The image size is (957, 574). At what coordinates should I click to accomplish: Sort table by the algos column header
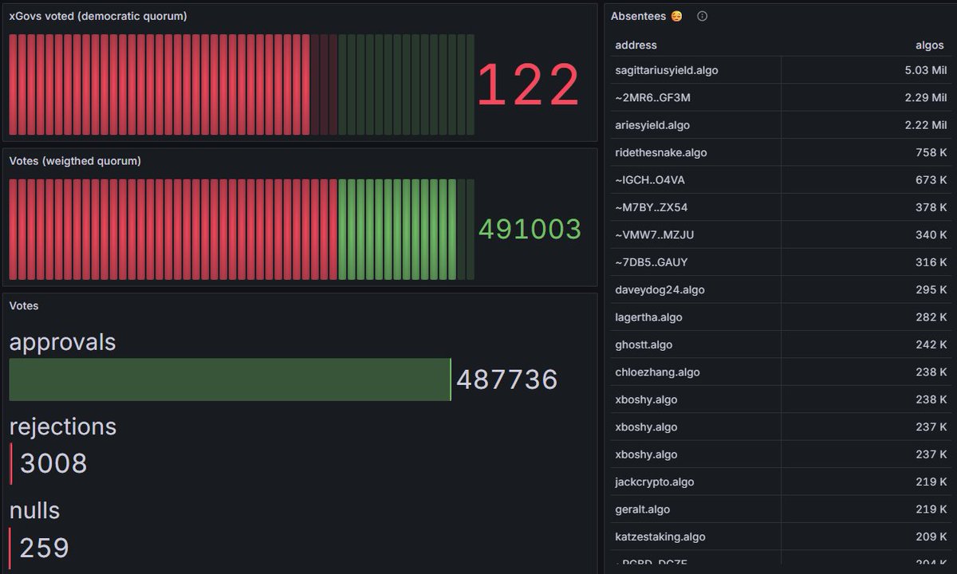pos(929,45)
